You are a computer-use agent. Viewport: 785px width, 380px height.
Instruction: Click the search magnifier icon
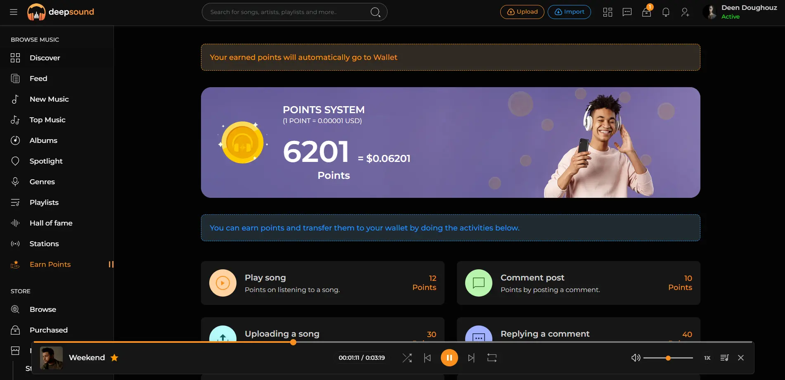(375, 12)
